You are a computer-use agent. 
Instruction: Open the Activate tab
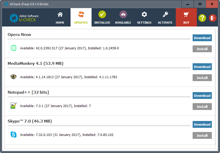[165, 17]
